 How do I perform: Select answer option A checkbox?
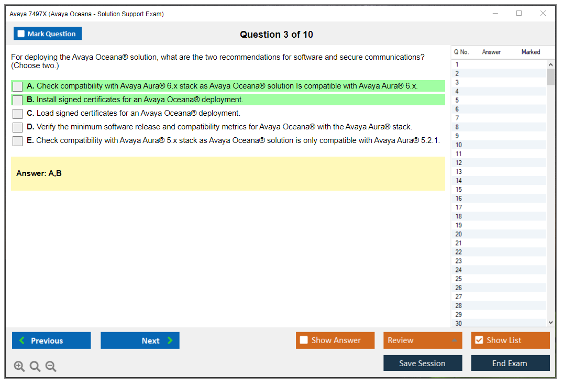18,86
